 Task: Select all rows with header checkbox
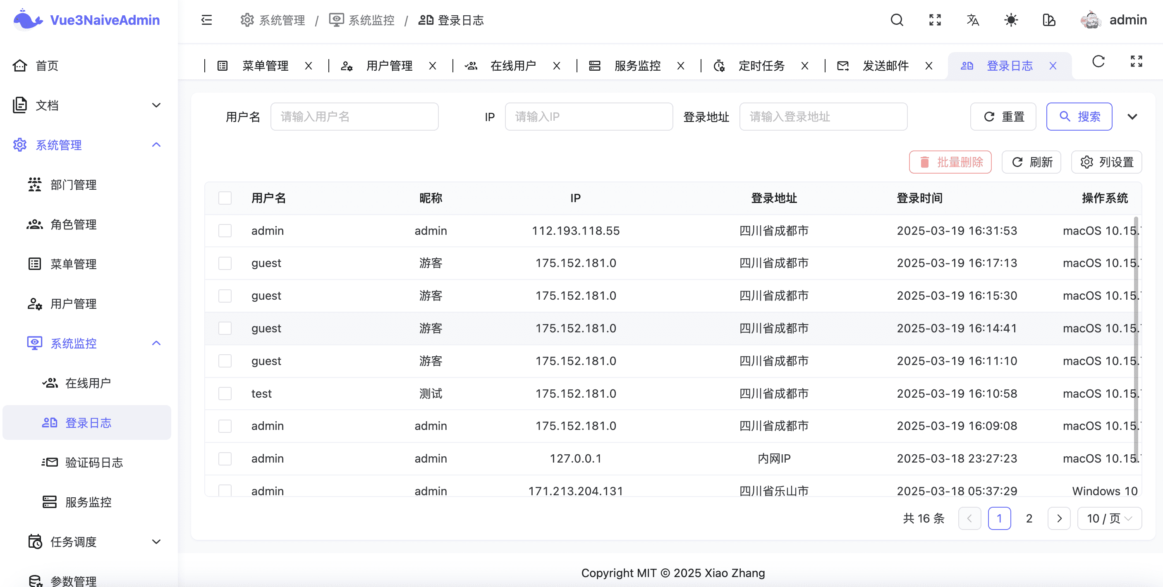tap(225, 198)
